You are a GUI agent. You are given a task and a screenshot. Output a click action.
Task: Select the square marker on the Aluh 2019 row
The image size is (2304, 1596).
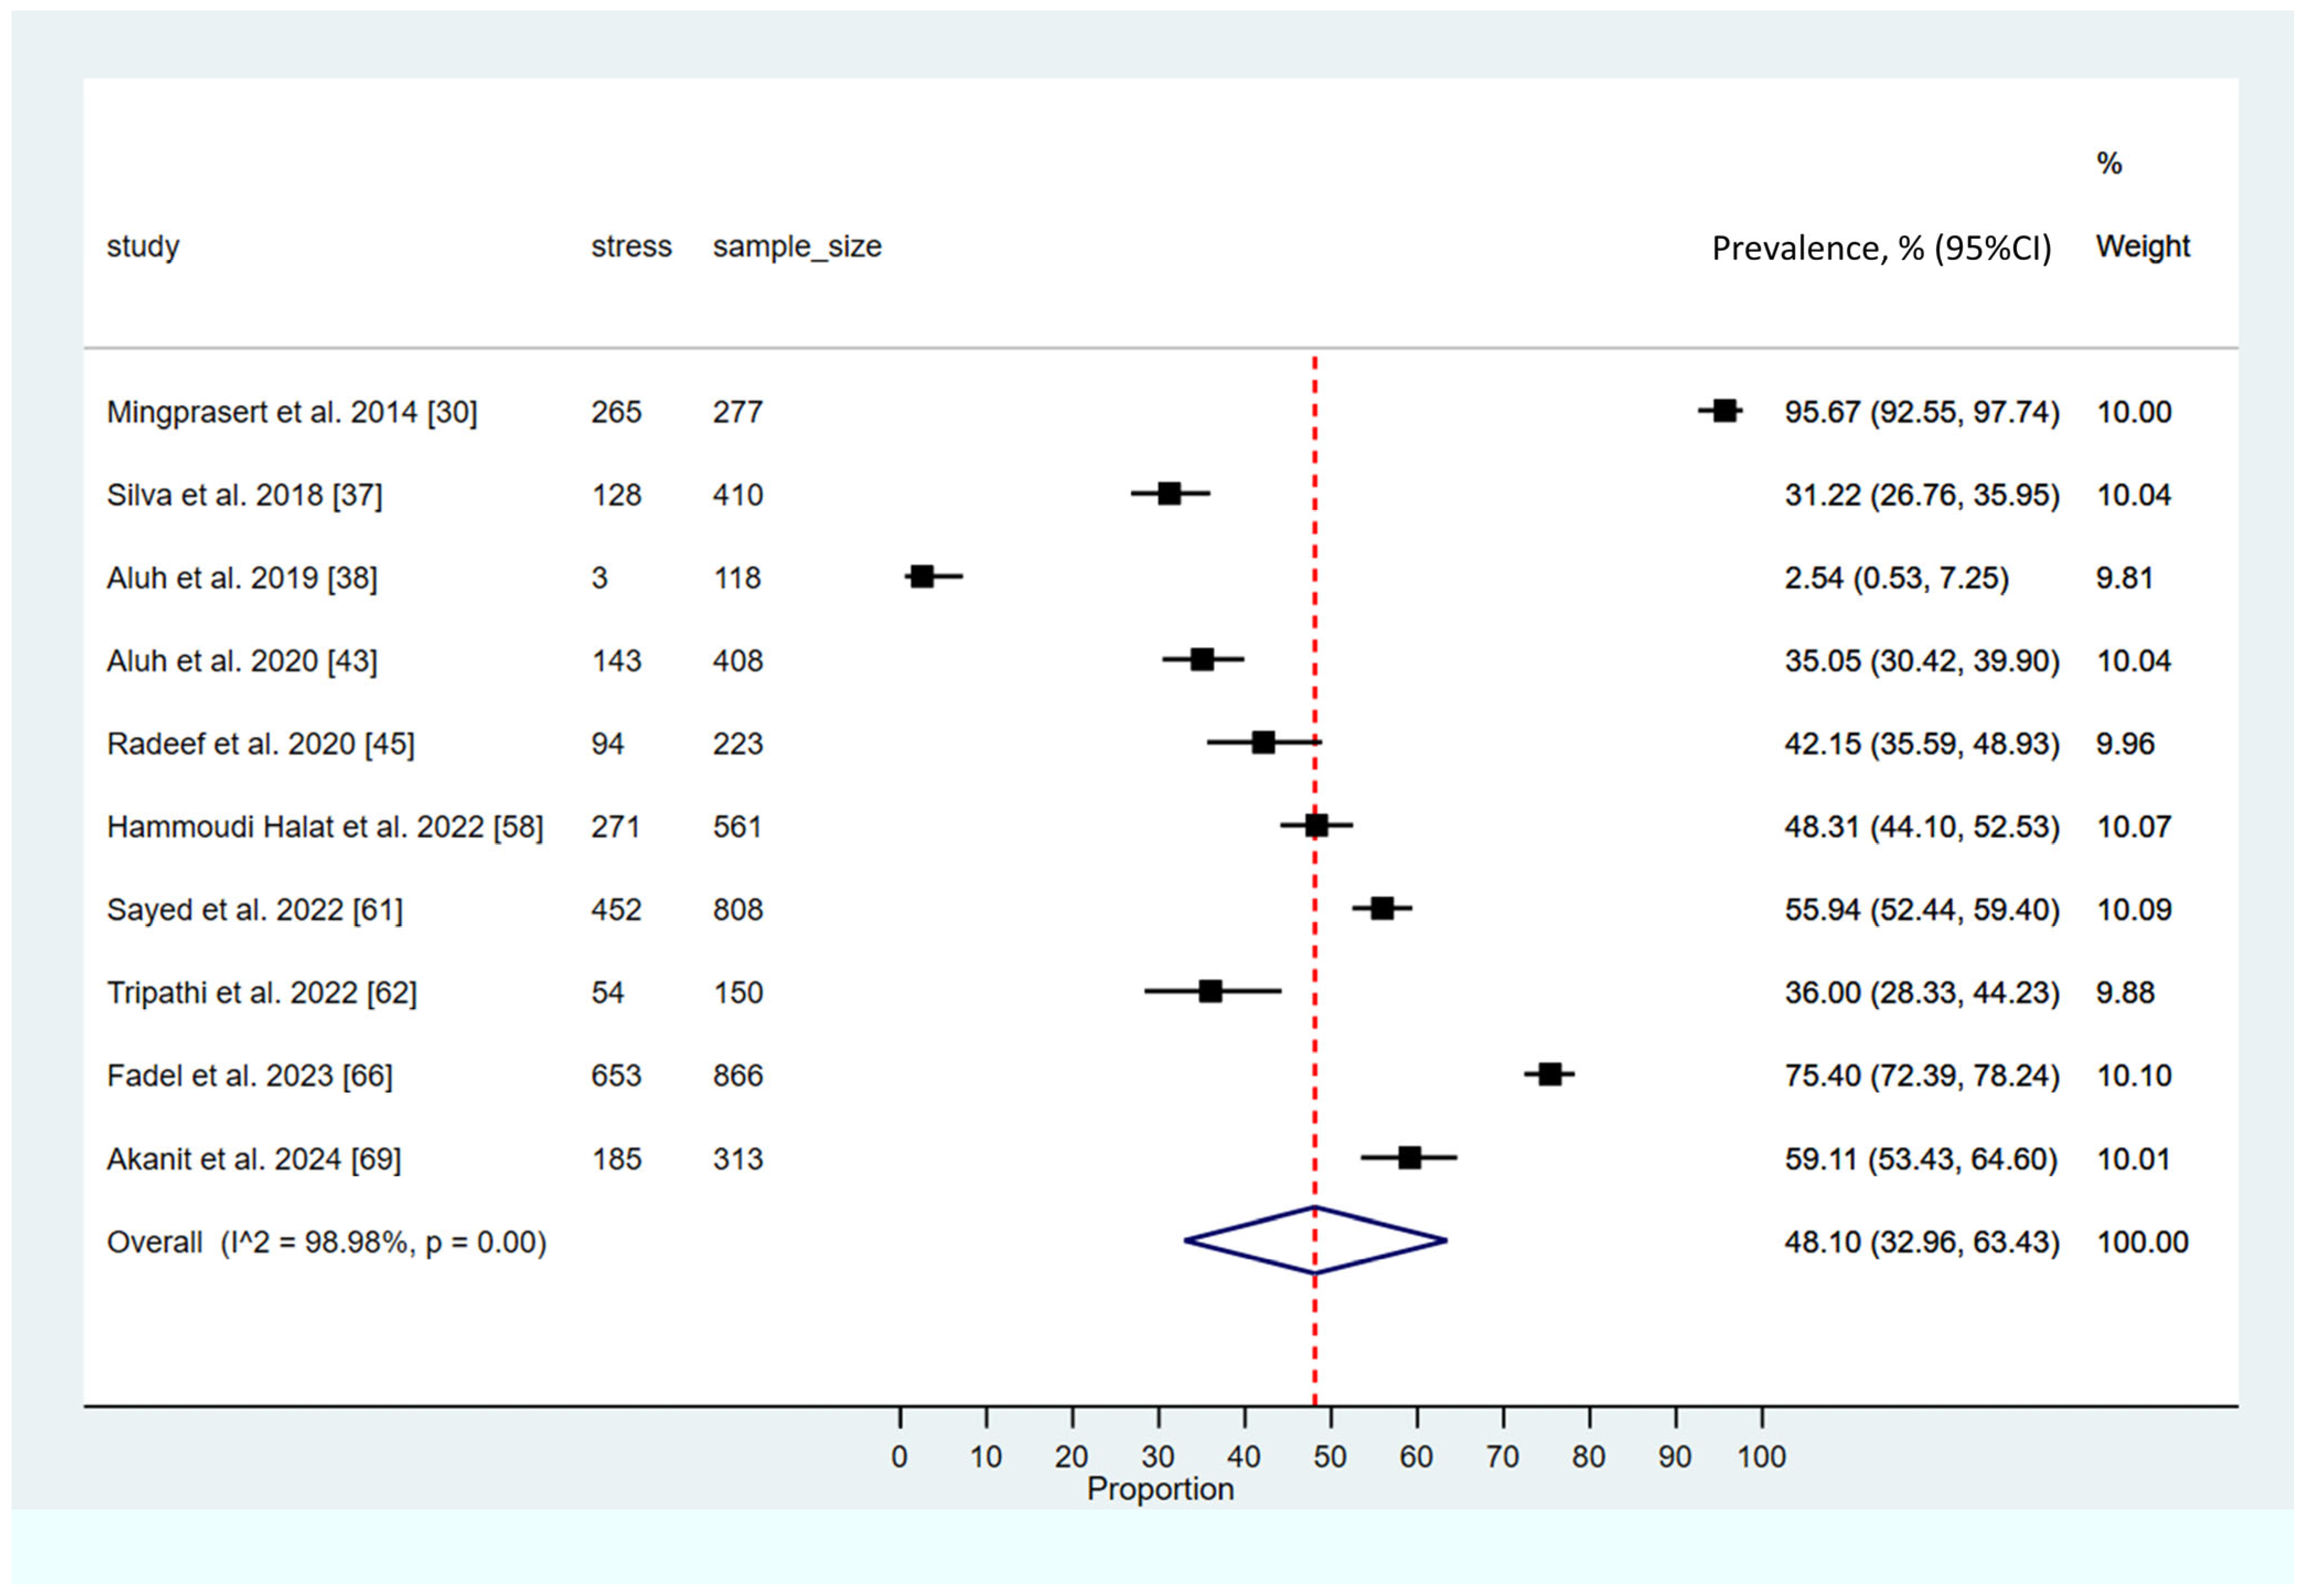click(x=922, y=577)
